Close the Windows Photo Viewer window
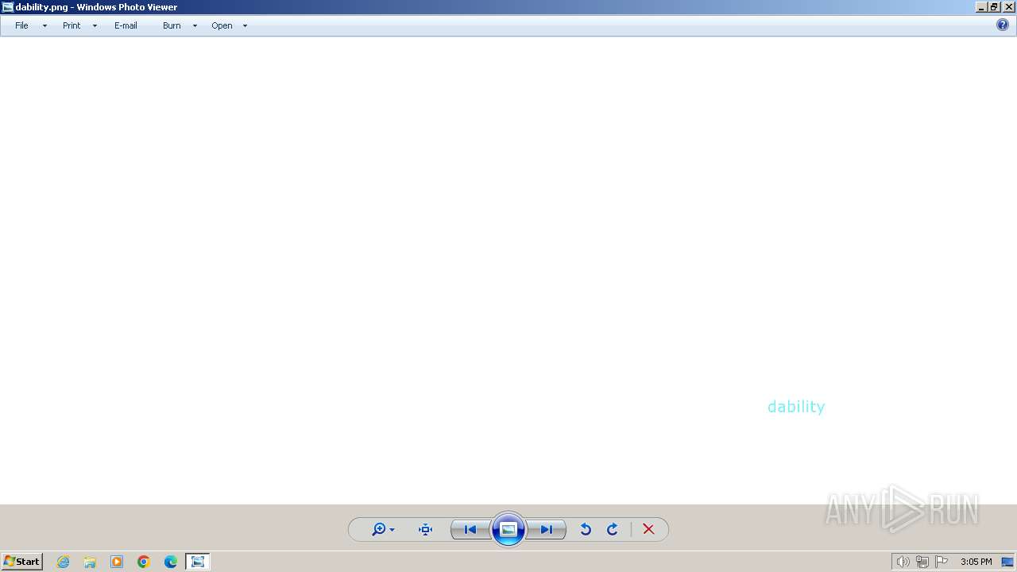 (x=1008, y=7)
